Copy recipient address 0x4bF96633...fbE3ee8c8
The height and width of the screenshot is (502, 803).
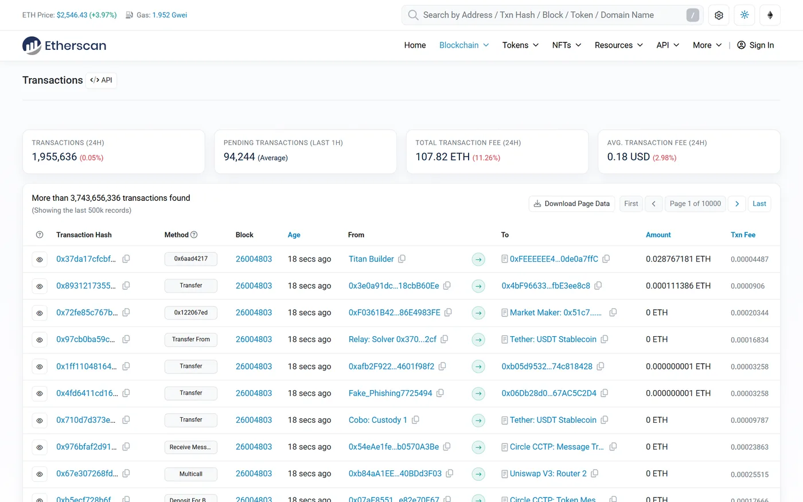pos(598,286)
